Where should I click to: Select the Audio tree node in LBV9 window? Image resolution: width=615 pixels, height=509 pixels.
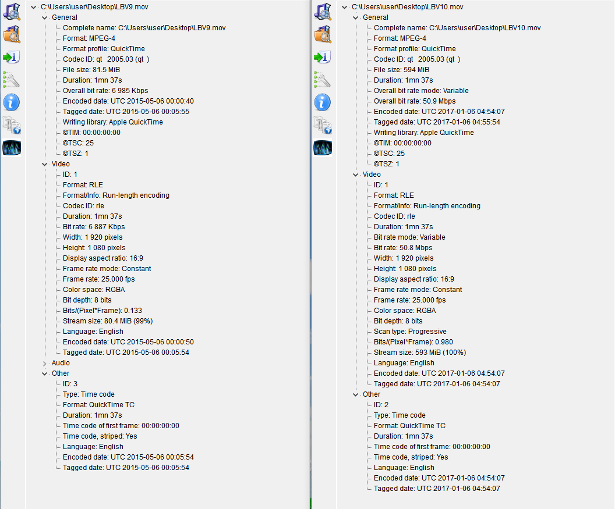(61, 363)
